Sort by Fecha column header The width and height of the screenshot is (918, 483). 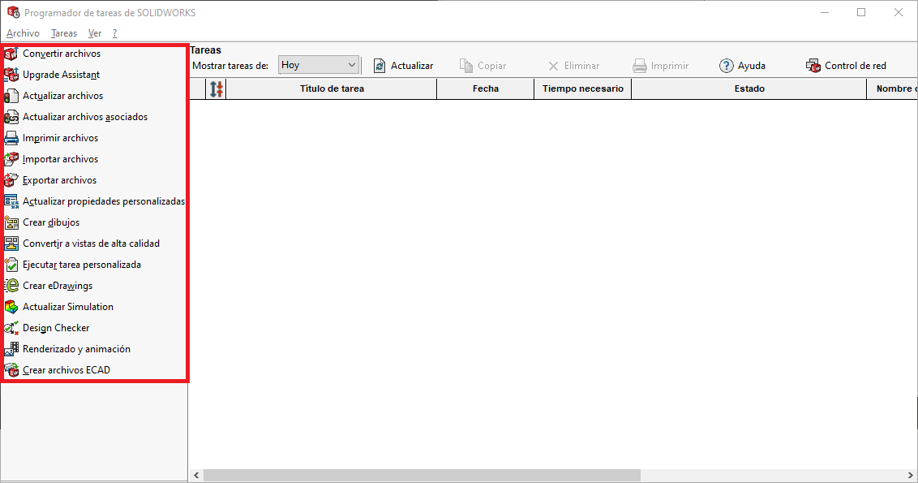[x=485, y=88]
